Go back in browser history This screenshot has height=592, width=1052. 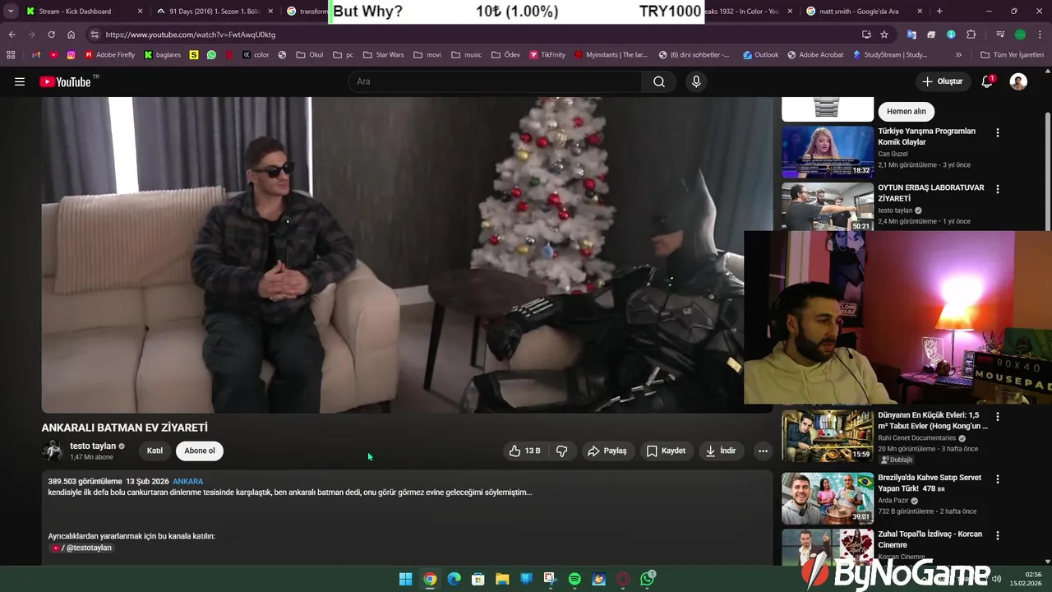(12, 35)
